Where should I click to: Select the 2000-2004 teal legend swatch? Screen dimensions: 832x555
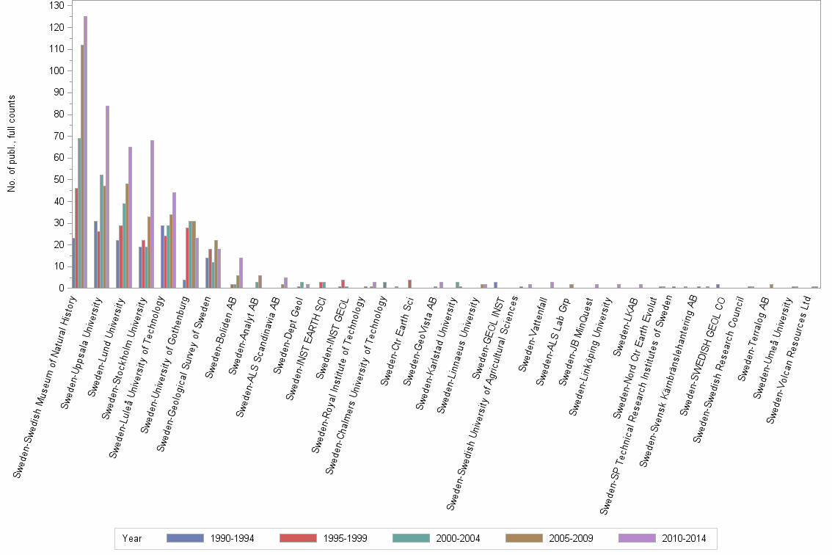pyautogui.click(x=411, y=538)
